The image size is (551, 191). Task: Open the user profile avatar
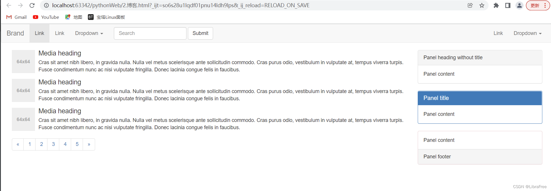click(x=519, y=5)
